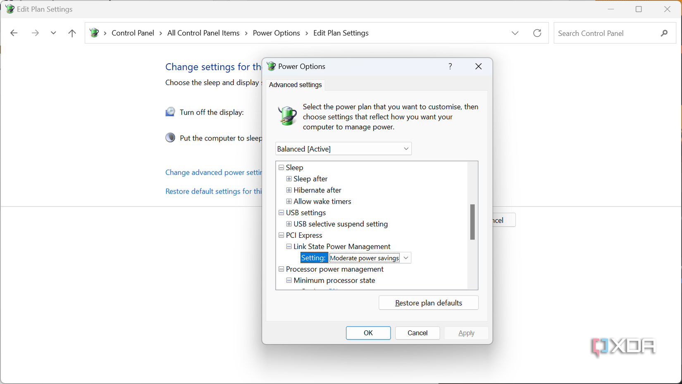This screenshot has height=384, width=682.
Task: Collapse the PCI Express section
Action: (x=281, y=235)
